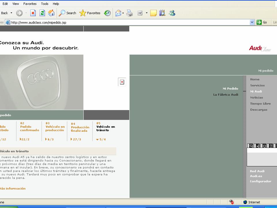
Task: Click the Mail envelope icon
Action: 118,13
